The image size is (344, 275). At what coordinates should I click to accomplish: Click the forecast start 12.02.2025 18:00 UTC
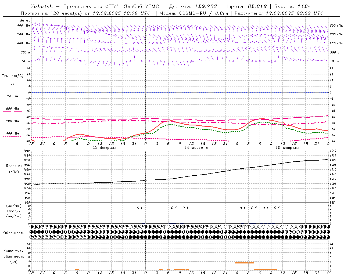pyautogui.click(x=121, y=13)
